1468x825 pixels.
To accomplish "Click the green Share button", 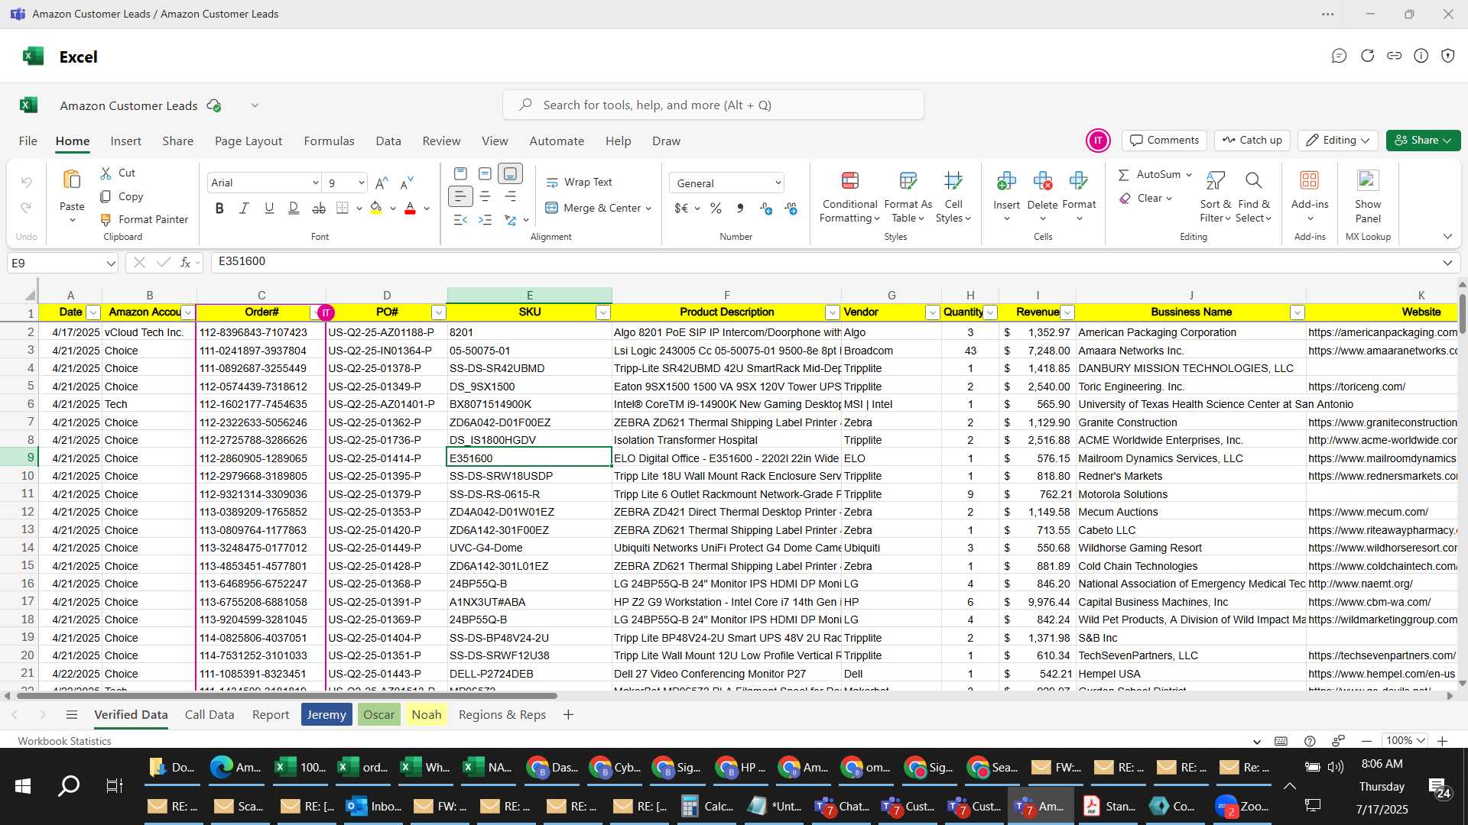I will [x=1423, y=141].
